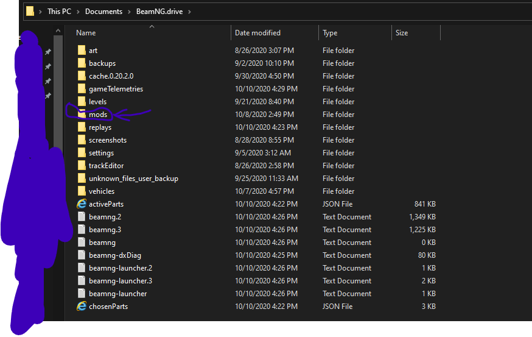Select the mods folder name
The width and height of the screenshot is (532, 337).
tap(98, 115)
